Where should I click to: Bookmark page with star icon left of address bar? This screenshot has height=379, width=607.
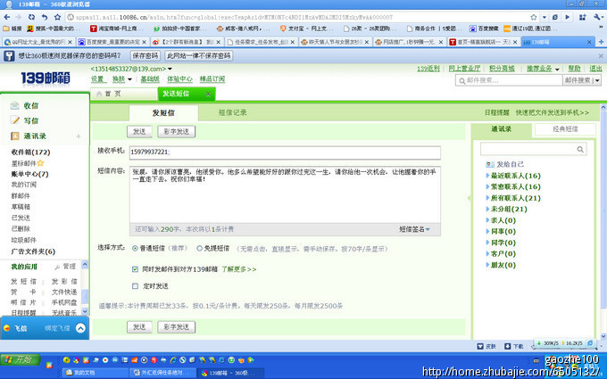[58, 17]
